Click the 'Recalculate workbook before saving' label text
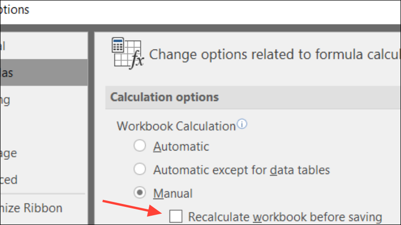The width and height of the screenshot is (401, 225). (x=285, y=216)
